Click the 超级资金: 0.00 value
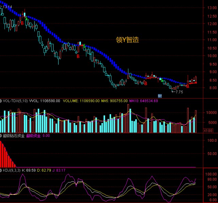Viewport: 218px width, 203px height. (x=38, y=136)
